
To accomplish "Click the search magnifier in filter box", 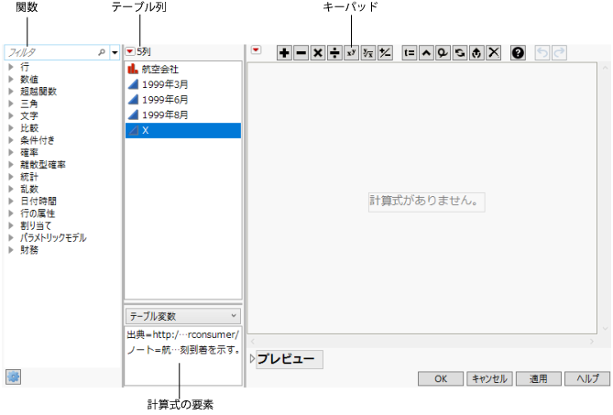I will (102, 52).
